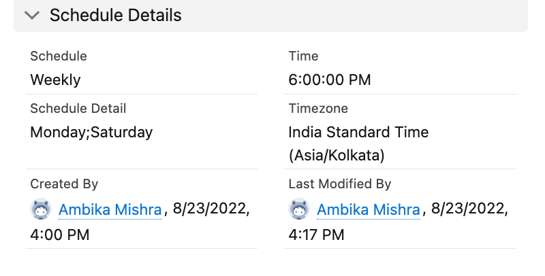This screenshot has height=276, width=545.
Task: Click the Monday;Saturday schedule detail value
Action: (91, 132)
